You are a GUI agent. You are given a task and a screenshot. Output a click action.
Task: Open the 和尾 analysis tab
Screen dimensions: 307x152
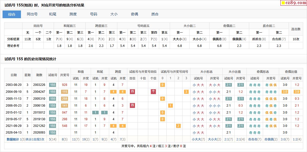pos(53,14)
